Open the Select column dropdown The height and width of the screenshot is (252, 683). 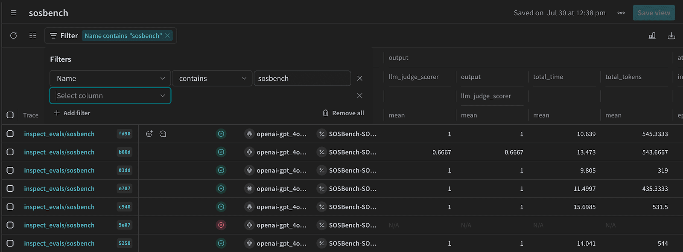pyautogui.click(x=110, y=96)
